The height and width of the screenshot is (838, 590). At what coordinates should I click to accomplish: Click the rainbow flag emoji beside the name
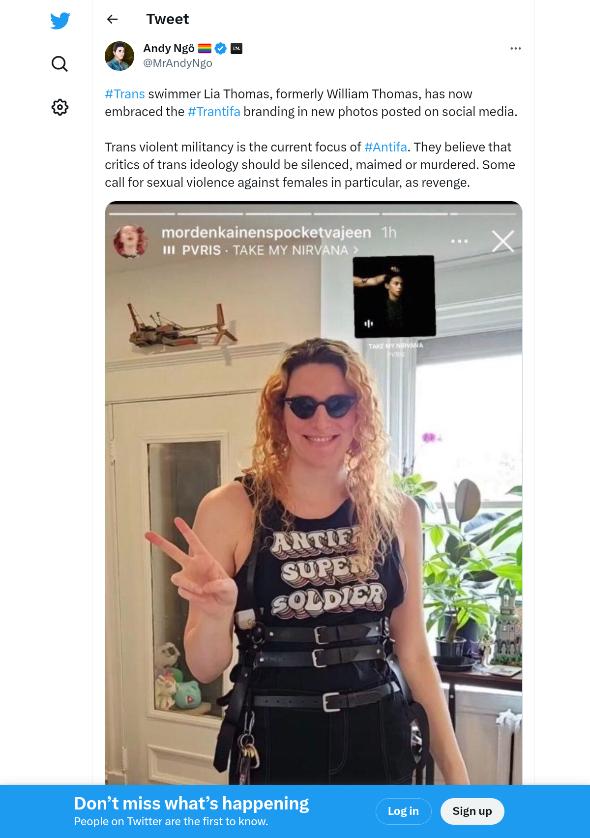(x=205, y=48)
